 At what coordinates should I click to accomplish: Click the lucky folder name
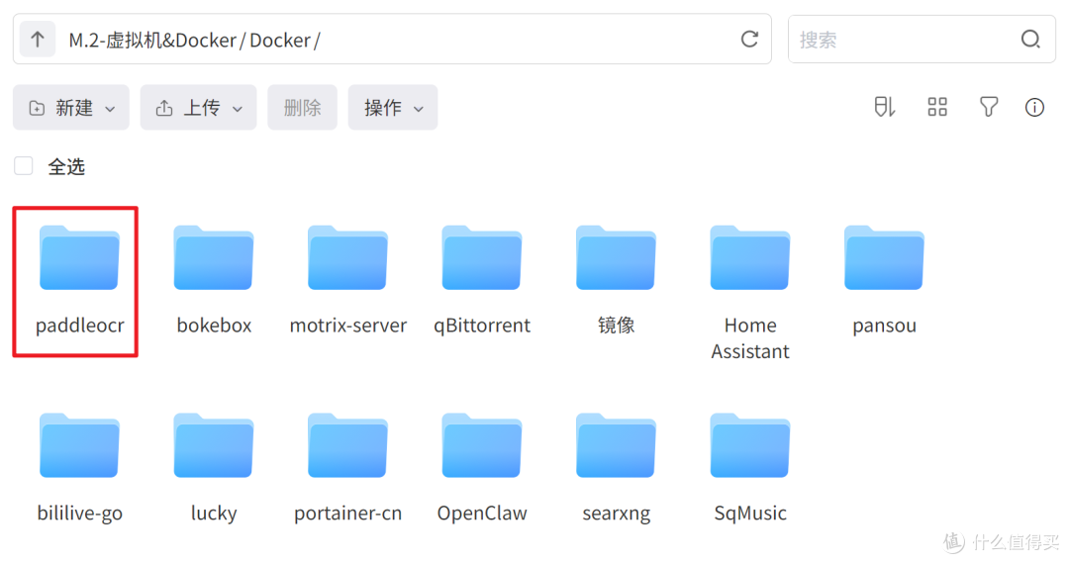click(x=214, y=514)
